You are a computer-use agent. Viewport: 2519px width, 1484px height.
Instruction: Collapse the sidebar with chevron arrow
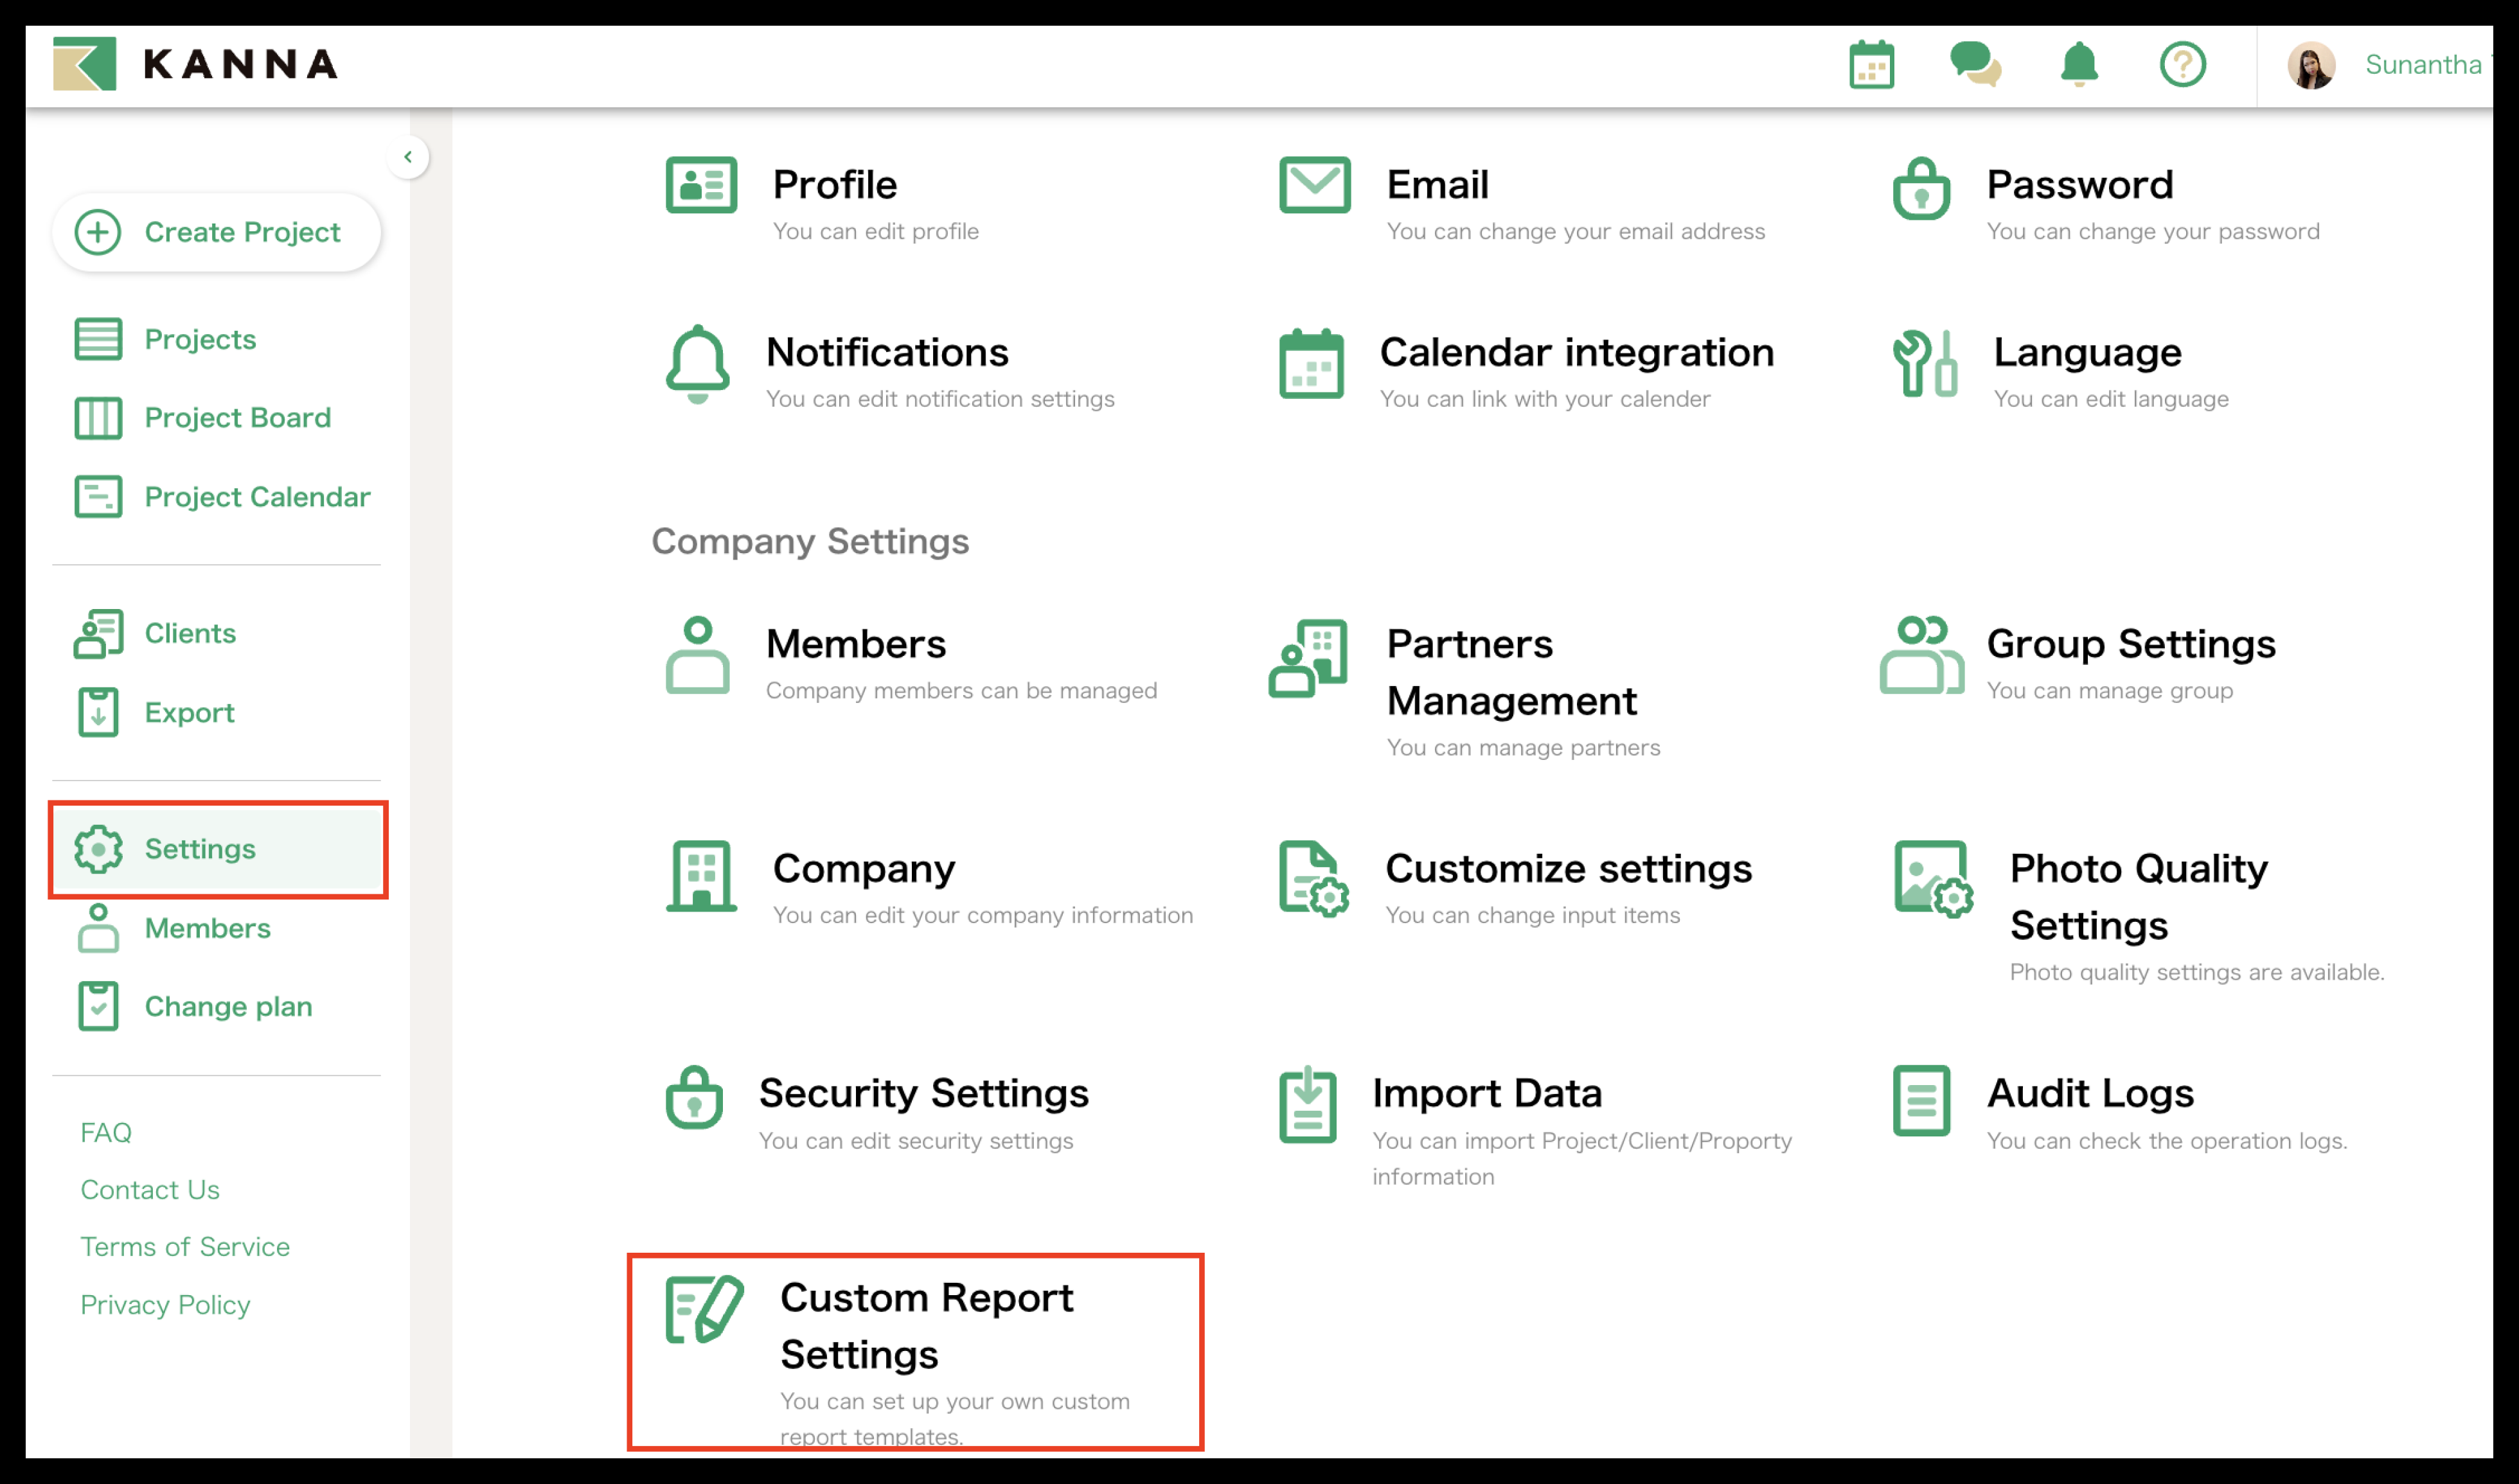point(408,157)
